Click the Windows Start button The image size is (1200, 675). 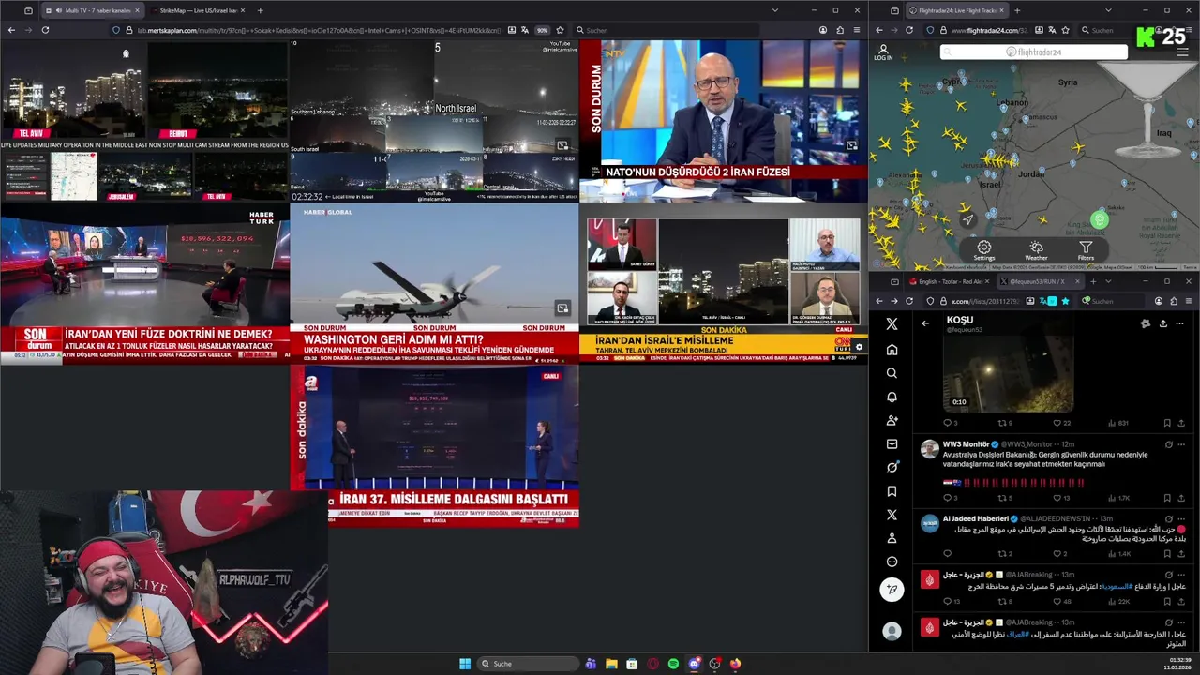click(465, 664)
